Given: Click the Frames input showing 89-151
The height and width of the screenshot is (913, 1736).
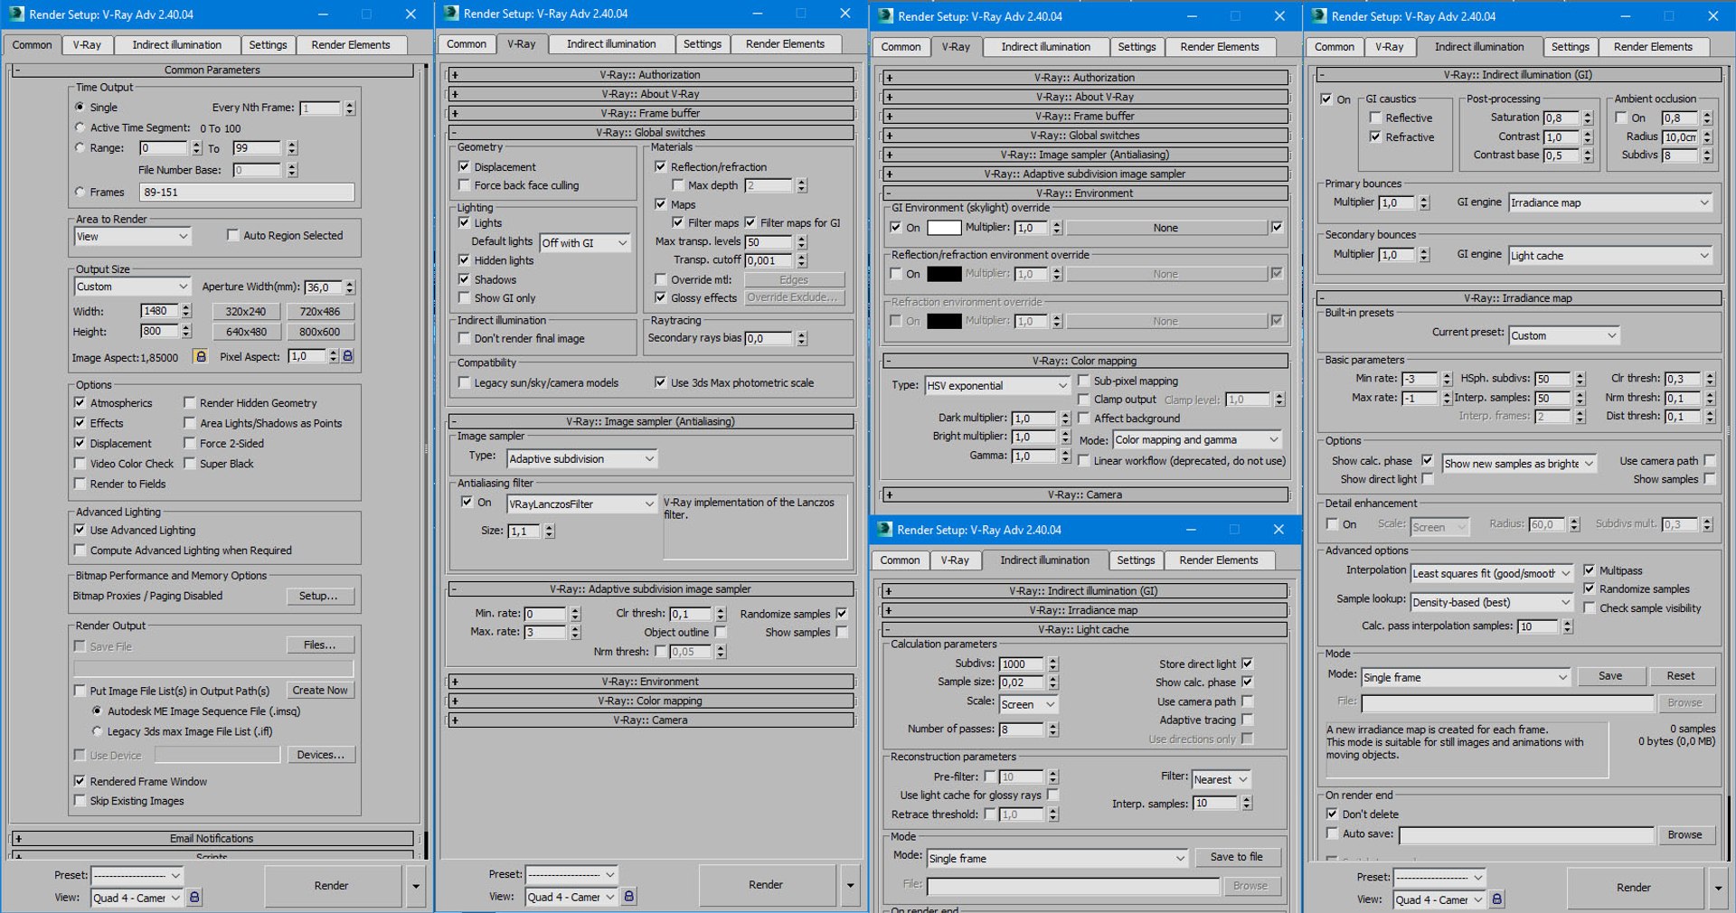Looking at the screenshot, I should [247, 192].
